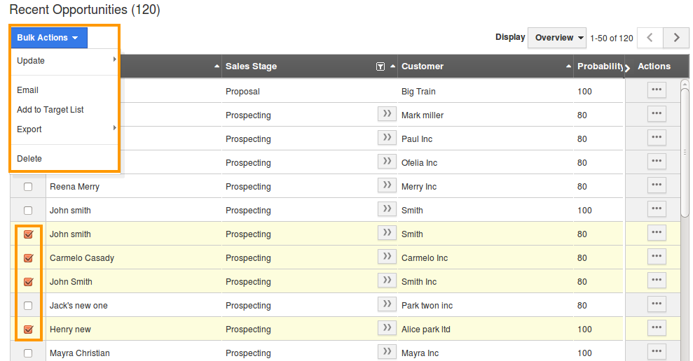The width and height of the screenshot is (693, 361).
Task: Open actions menu for Merry Inc row
Action: coord(657,185)
